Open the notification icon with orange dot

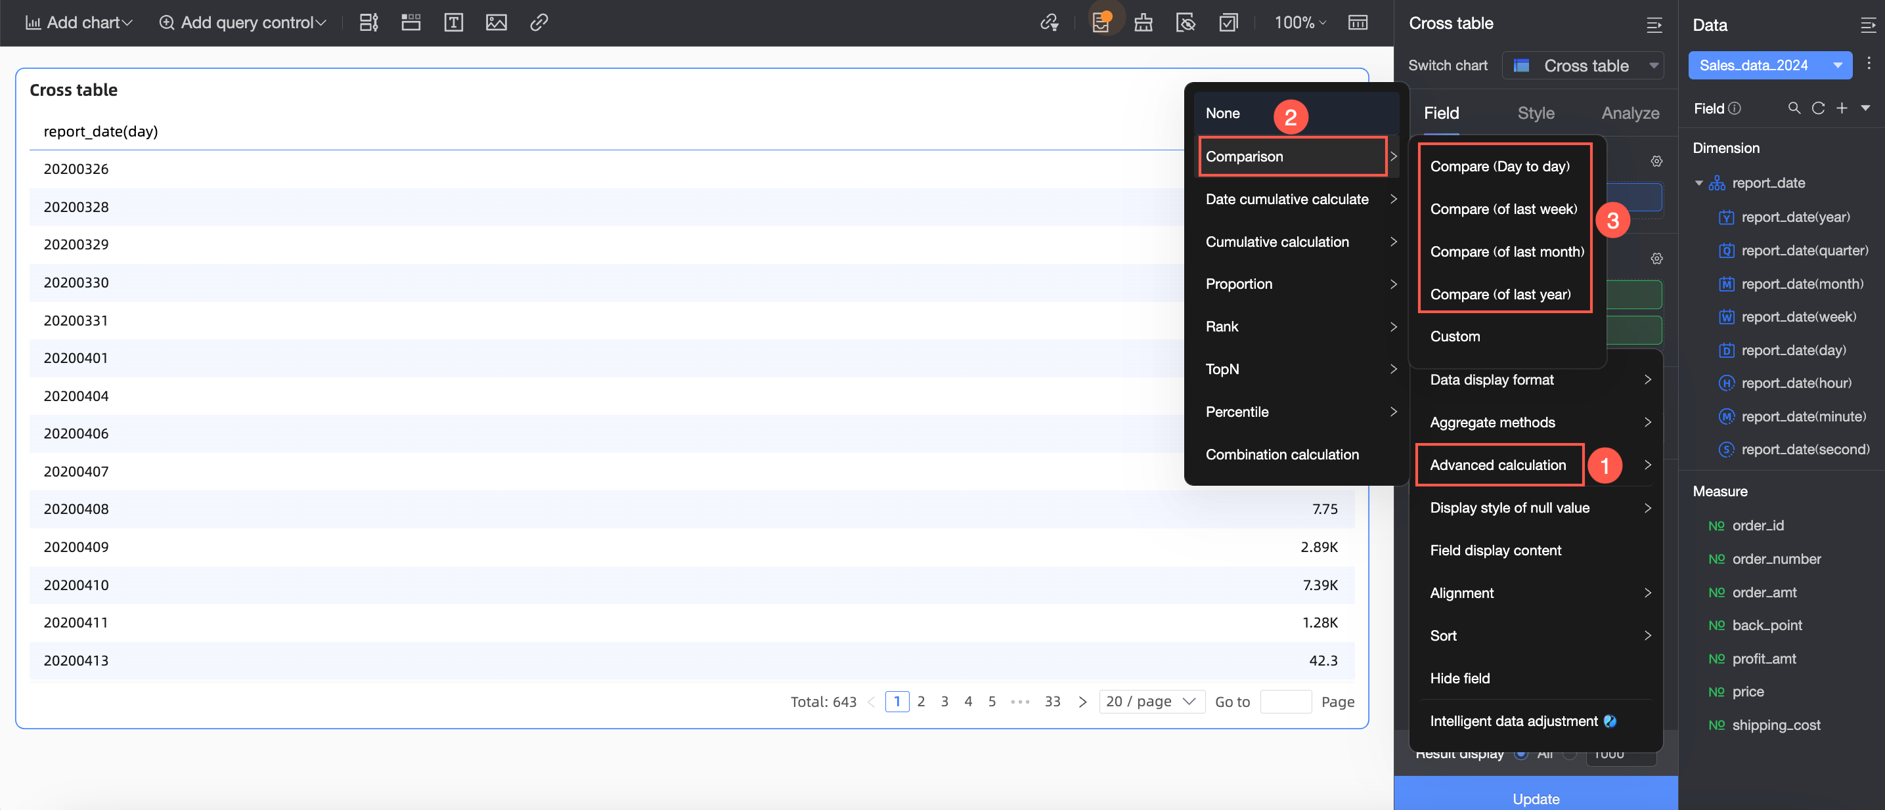coord(1101,23)
